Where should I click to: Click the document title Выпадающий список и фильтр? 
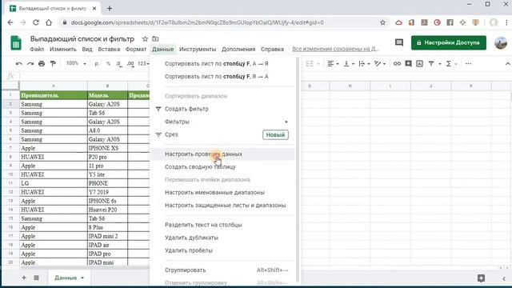[x=82, y=39]
